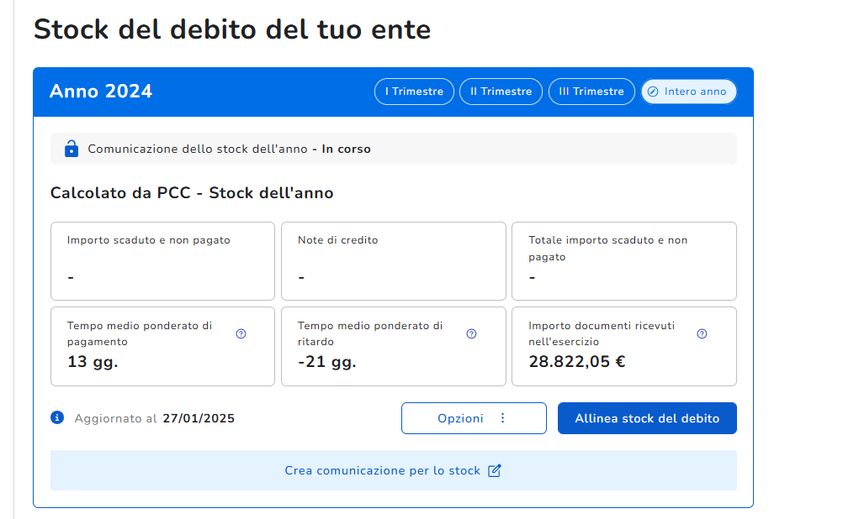Click the Totale importo scaduto e non pagato card

click(x=623, y=261)
